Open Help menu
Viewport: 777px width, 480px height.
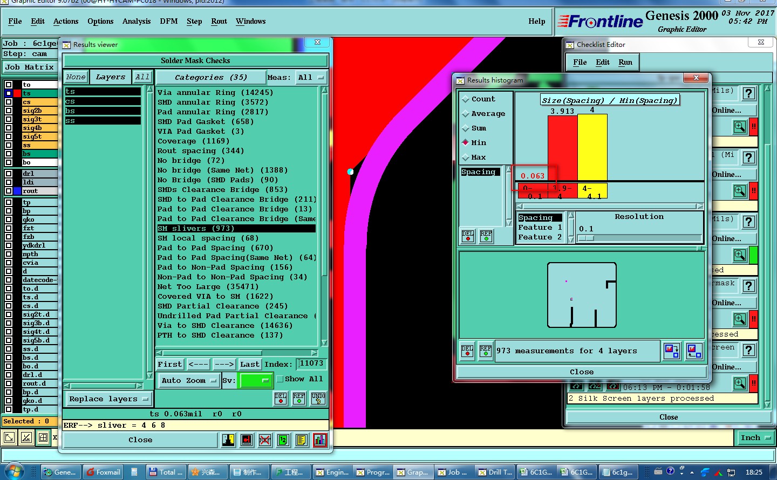click(537, 22)
